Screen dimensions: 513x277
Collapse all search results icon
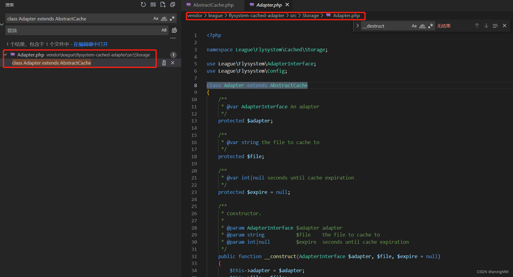[x=172, y=5]
